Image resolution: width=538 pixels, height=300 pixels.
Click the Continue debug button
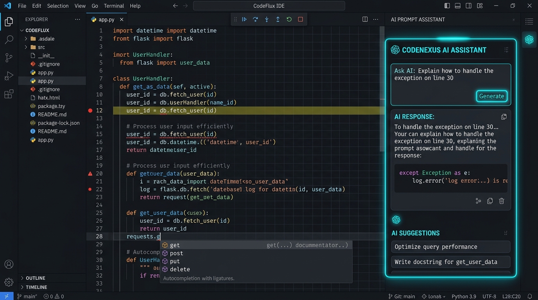[244, 19]
